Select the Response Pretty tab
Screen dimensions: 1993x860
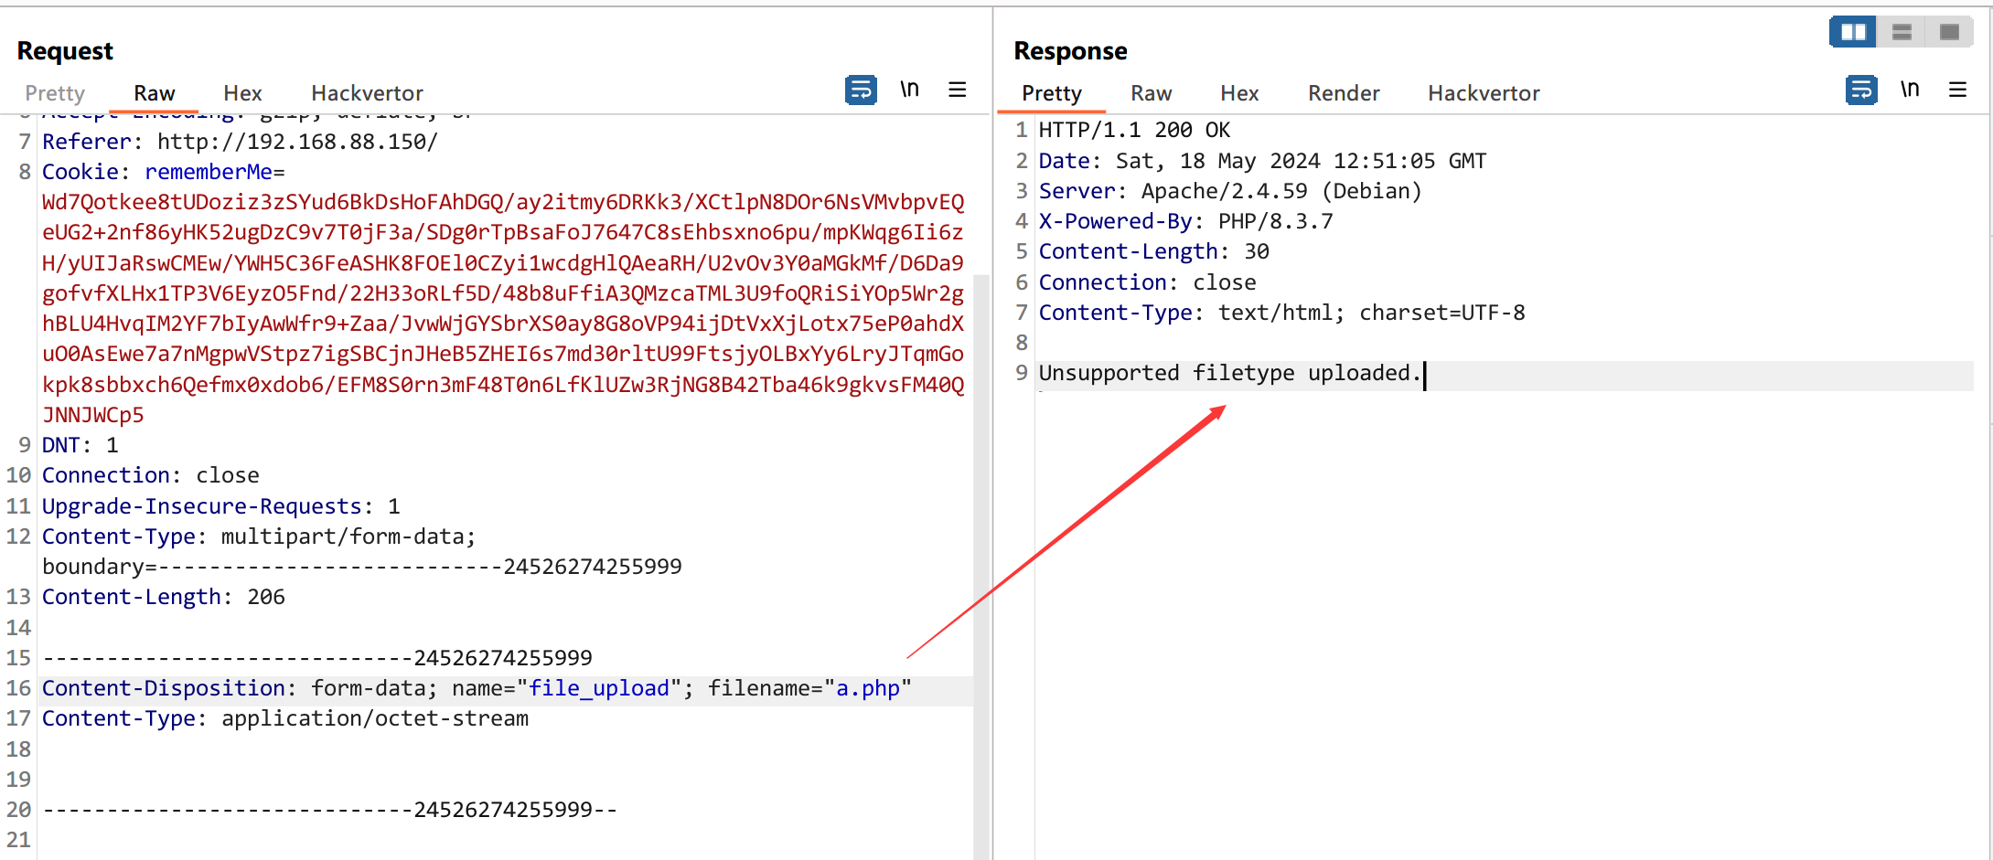(x=1051, y=93)
